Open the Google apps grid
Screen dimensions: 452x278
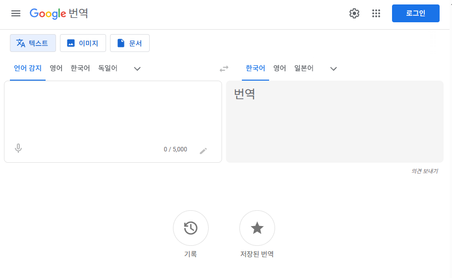point(376,13)
